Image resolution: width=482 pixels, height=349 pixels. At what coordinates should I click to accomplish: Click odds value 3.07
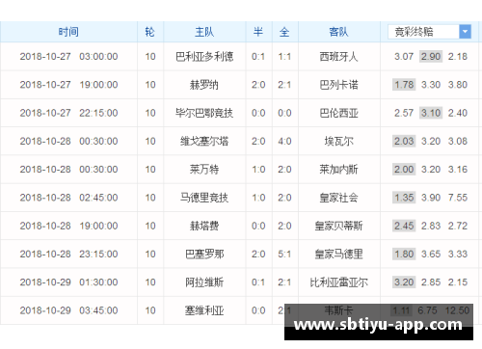click(404, 57)
